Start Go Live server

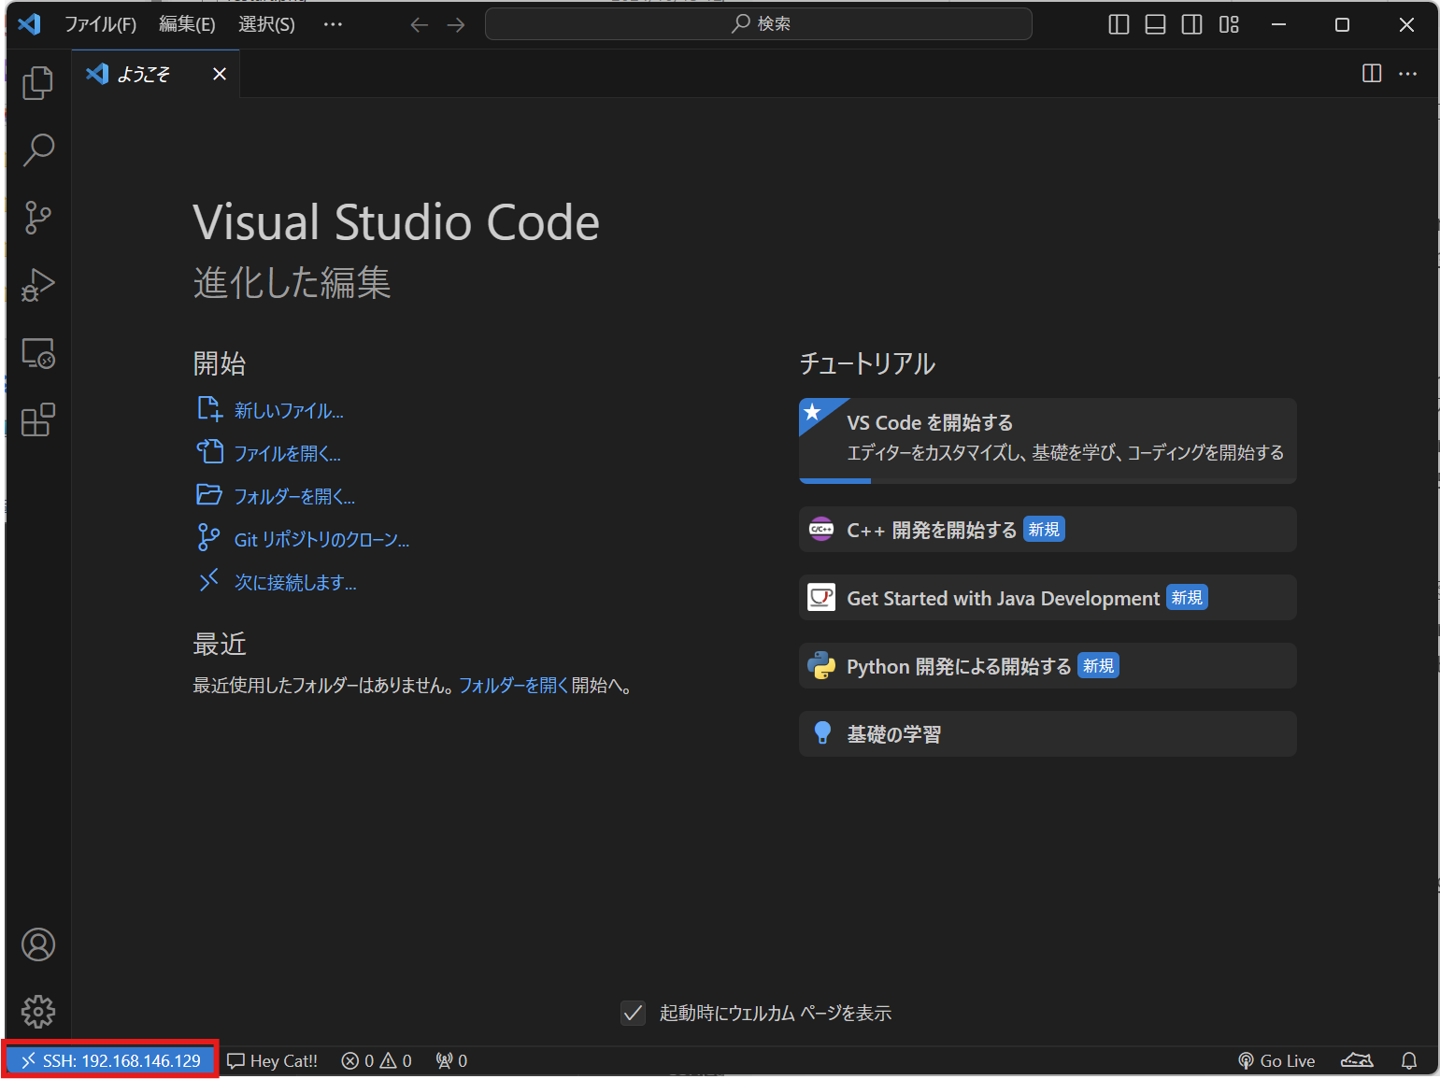(x=1276, y=1061)
